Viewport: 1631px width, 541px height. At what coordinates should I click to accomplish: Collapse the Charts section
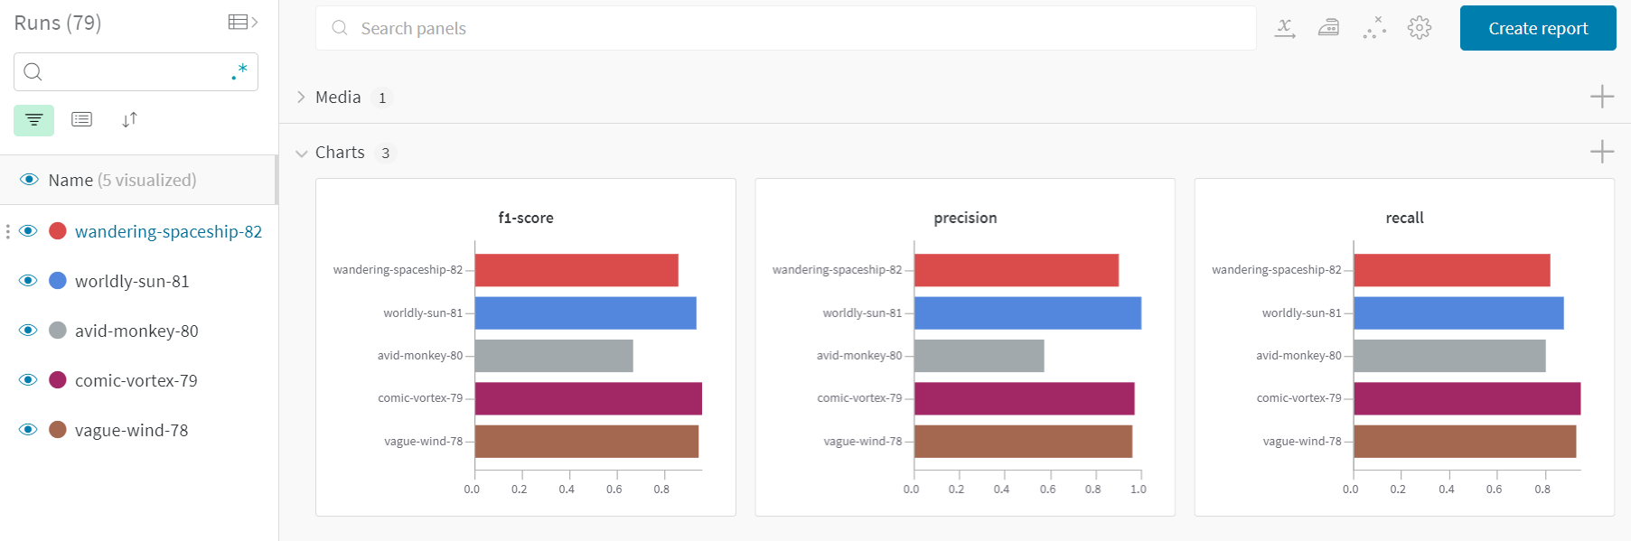301,154
